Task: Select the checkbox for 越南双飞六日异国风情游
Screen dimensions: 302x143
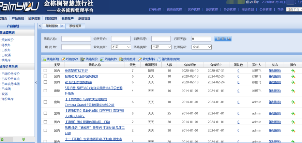Action: (45, 77)
